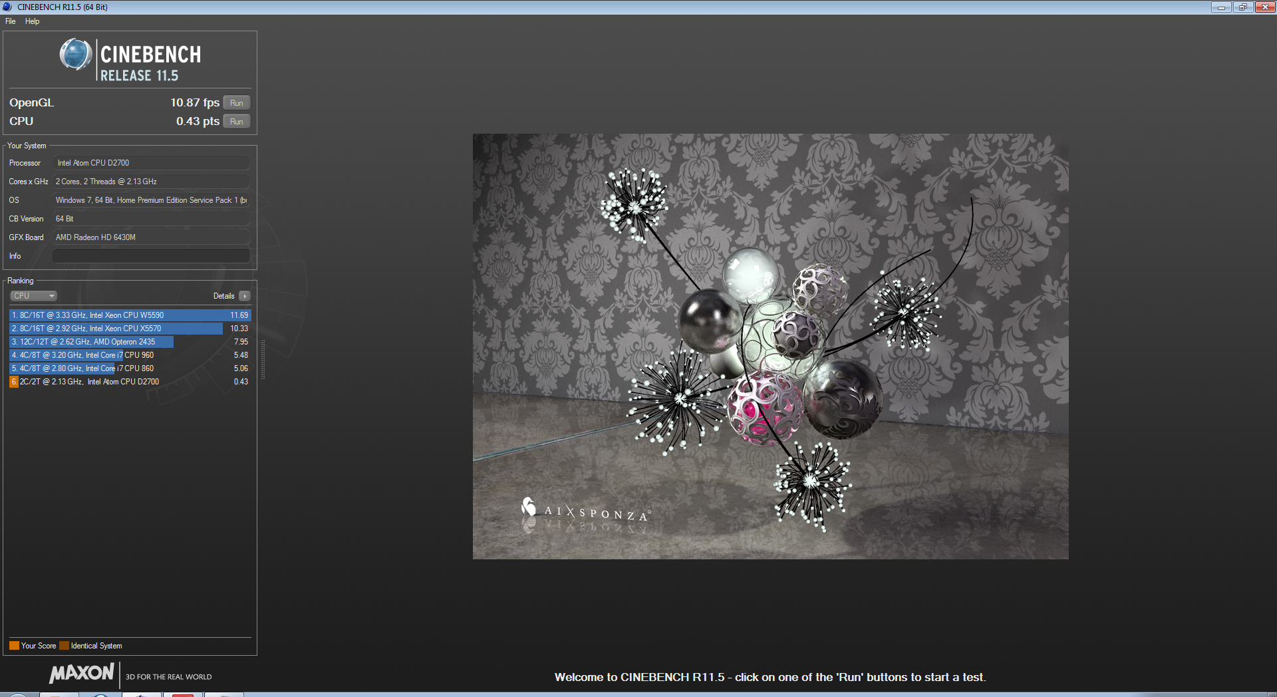Viewport: 1277px width, 697px height.
Task: Click into the Info input field
Action: click(151, 256)
